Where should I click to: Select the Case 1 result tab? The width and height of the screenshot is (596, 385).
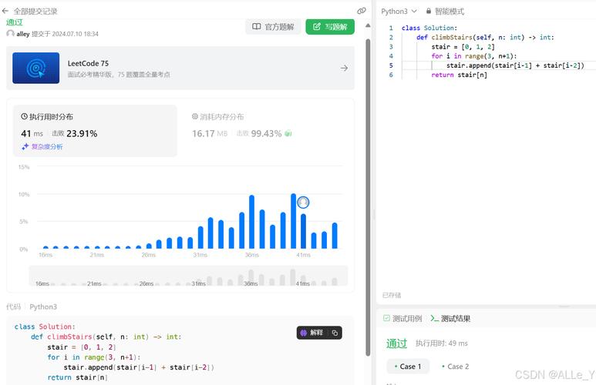(408, 367)
